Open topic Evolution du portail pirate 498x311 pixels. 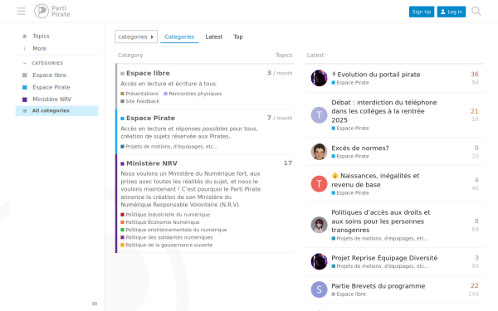[x=378, y=75]
